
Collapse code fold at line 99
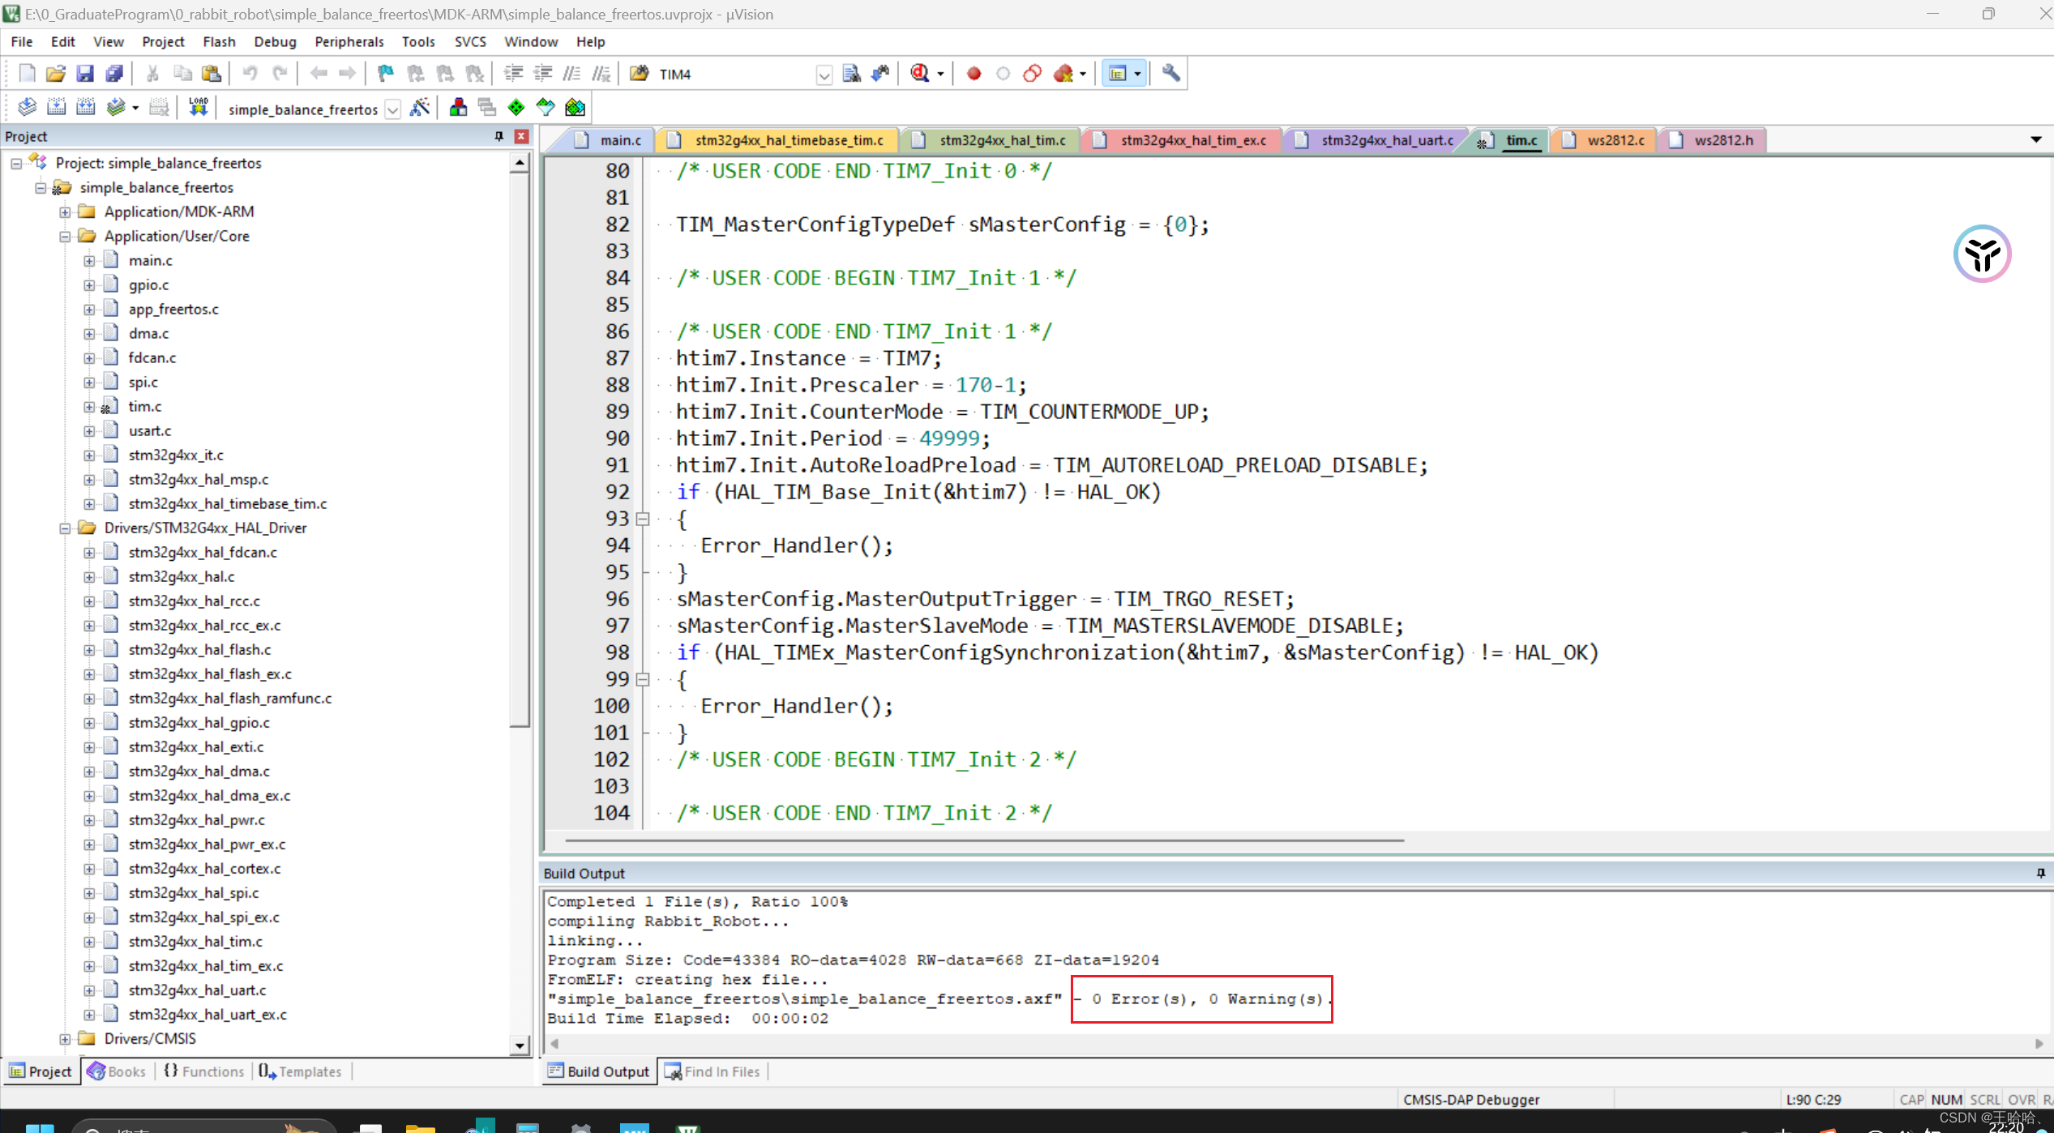click(643, 679)
